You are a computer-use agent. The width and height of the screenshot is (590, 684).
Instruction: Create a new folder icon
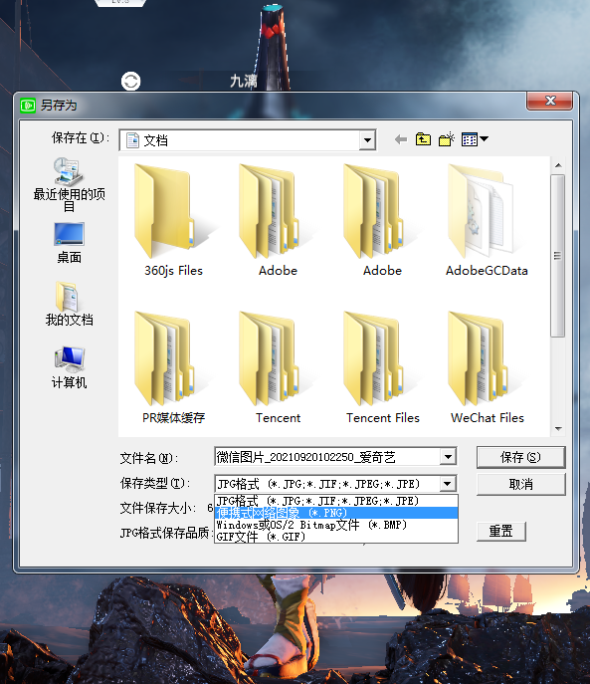point(447,139)
